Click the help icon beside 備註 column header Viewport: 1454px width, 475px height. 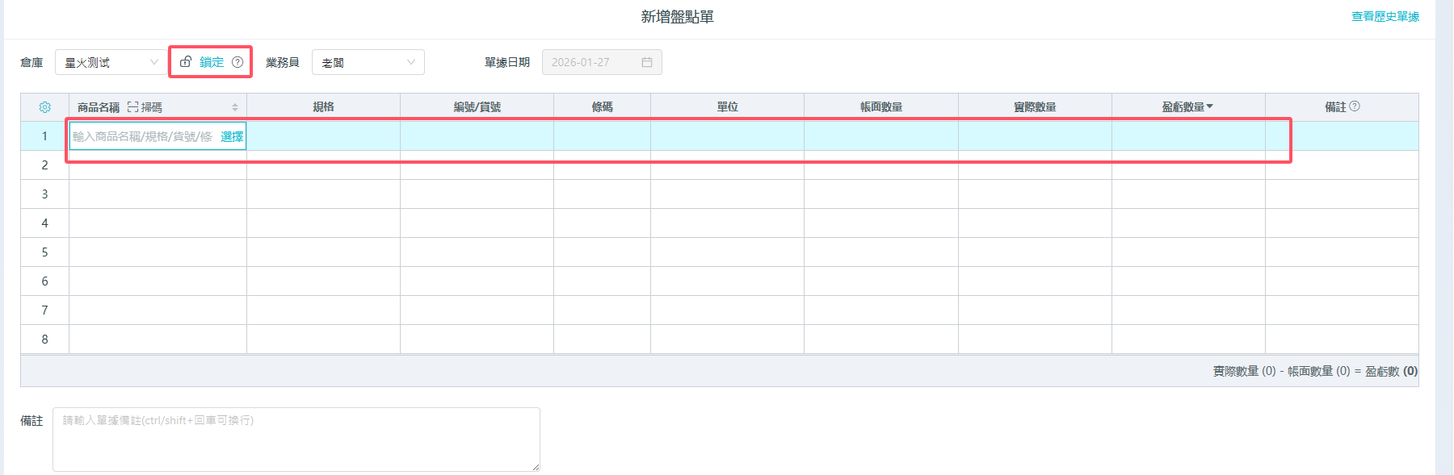(1355, 106)
